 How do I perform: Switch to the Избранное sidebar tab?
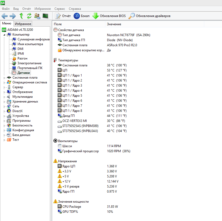pos(23,24)
